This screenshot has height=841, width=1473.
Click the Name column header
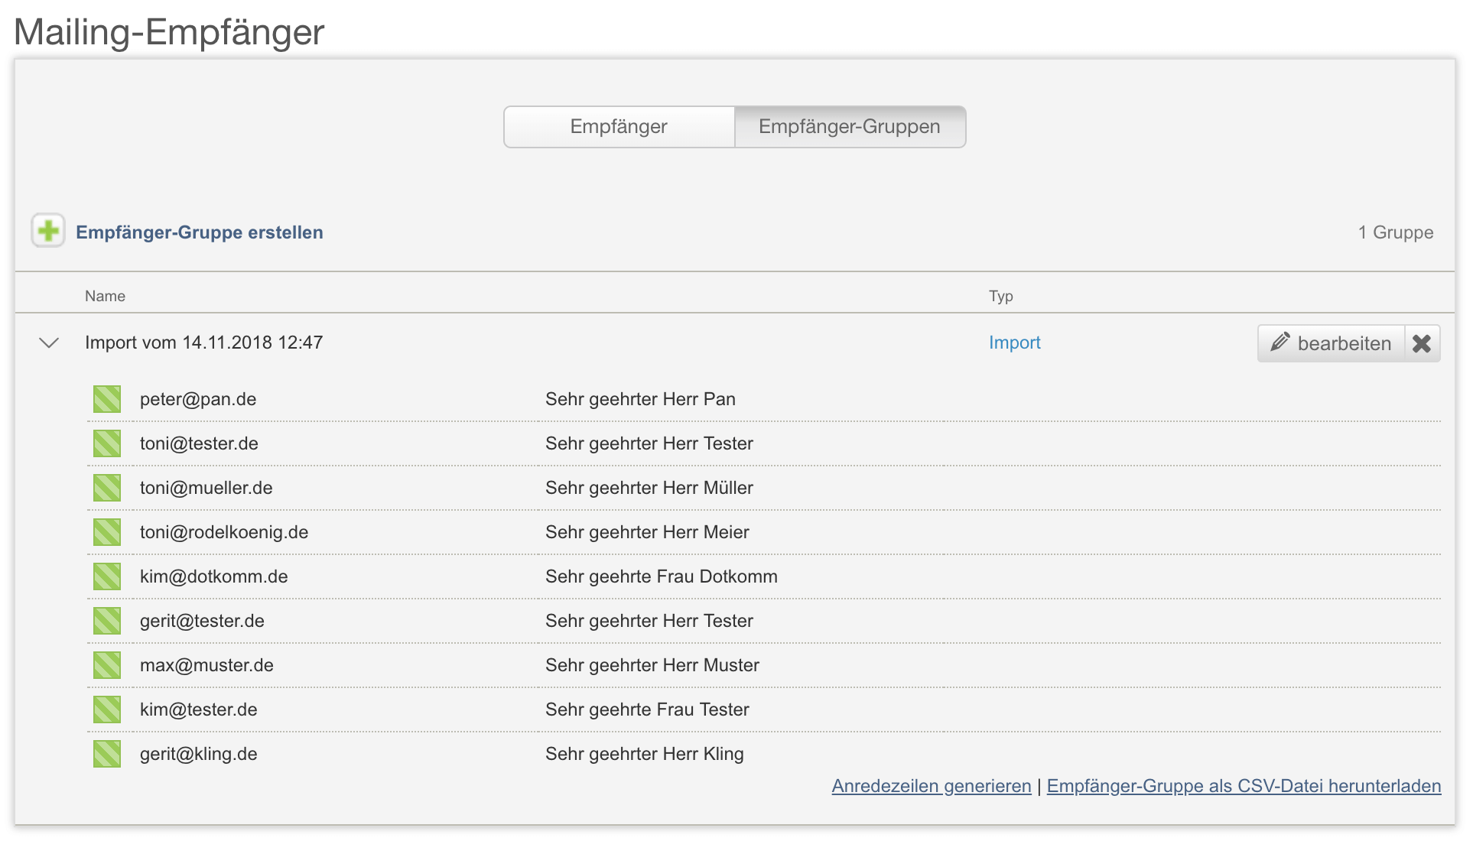point(106,296)
